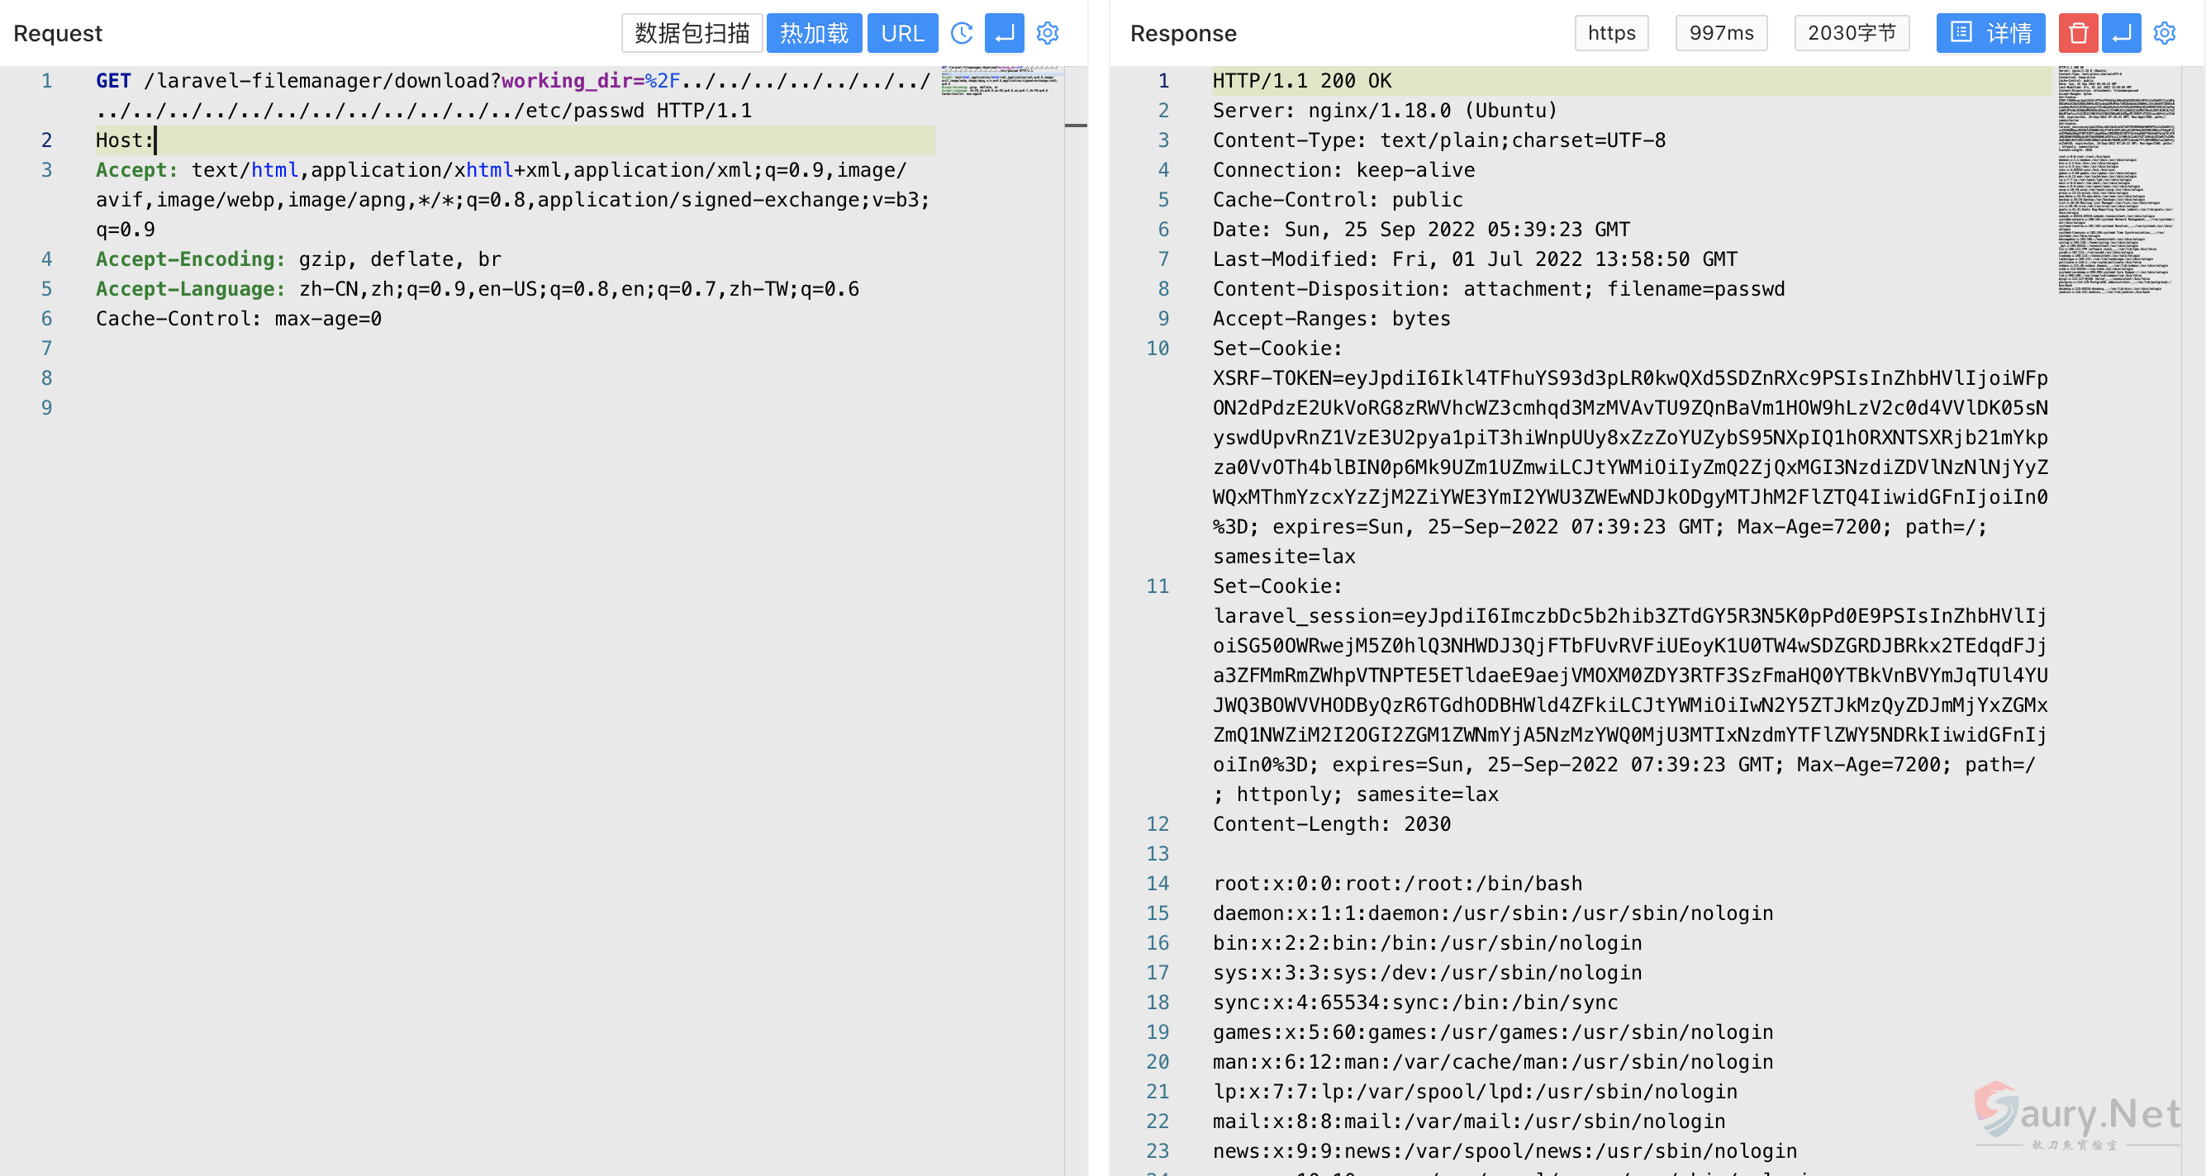Image resolution: width=2206 pixels, height=1176 pixels.
Task: Toggle word wrap in Request panel
Action: point(1004,33)
